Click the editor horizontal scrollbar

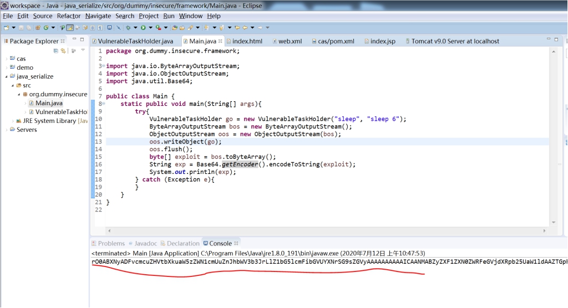326,230
